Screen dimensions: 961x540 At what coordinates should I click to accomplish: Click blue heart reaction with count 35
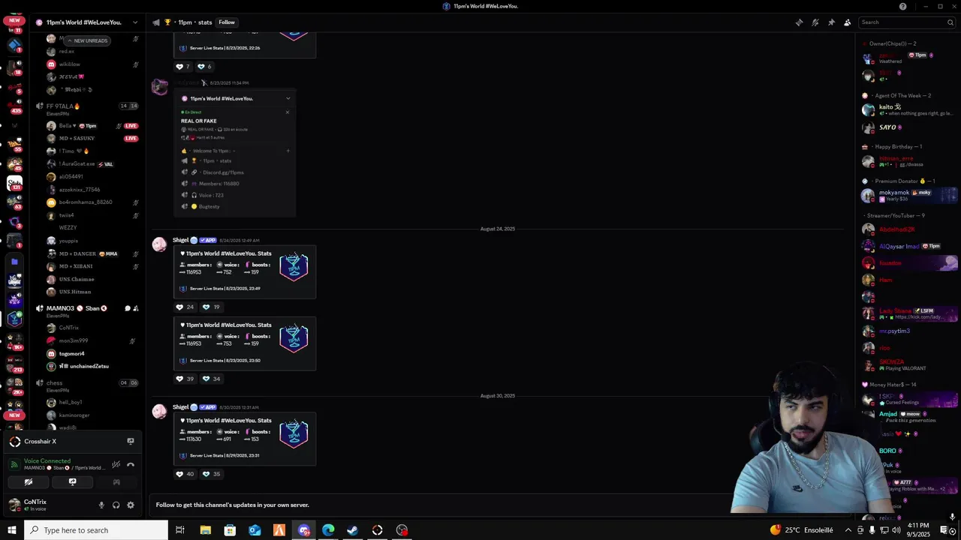click(211, 474)
